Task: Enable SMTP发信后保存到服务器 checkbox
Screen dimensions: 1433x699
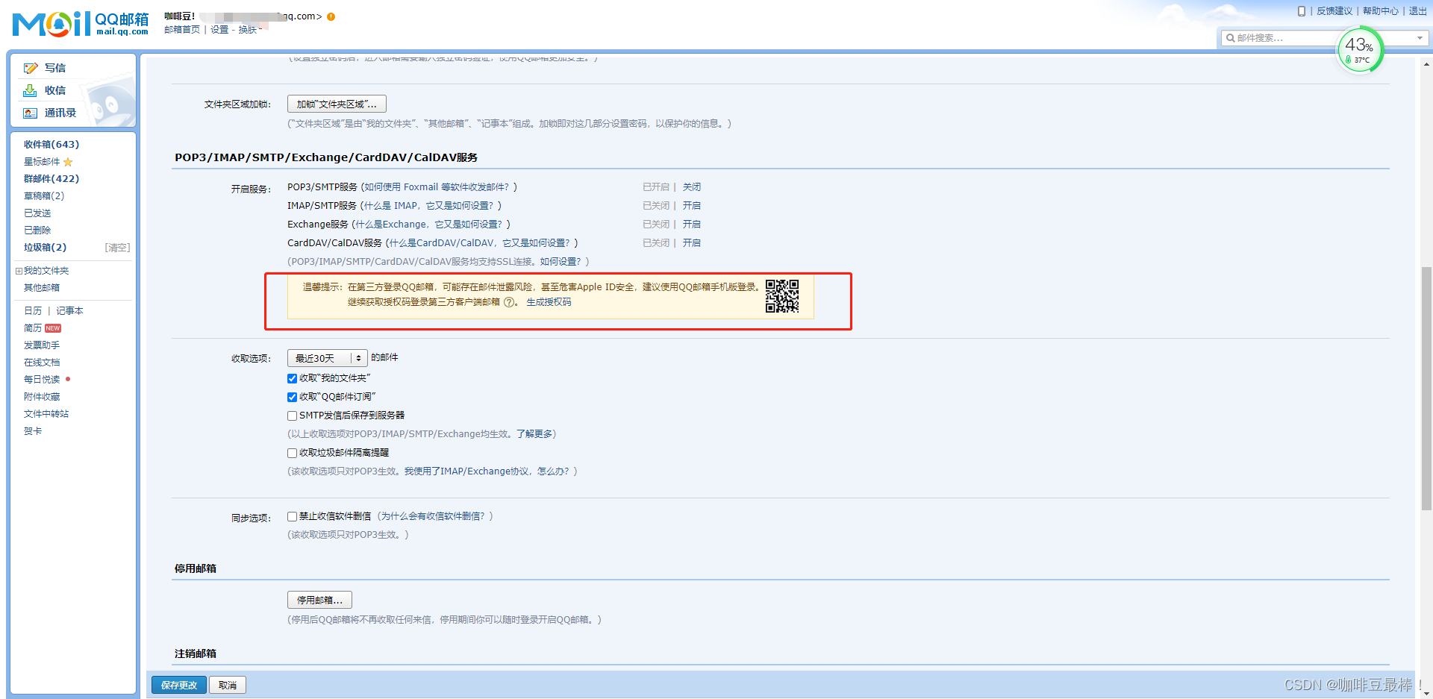Action: (x=293, y=416)
